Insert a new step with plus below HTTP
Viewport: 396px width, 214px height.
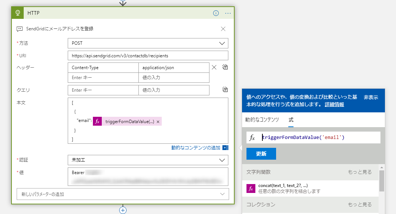[x=123, y=210]
